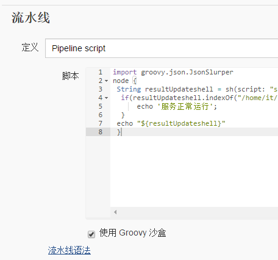Open the 流水线语法 link
278x260 pixels.
(x=69, y=250)
